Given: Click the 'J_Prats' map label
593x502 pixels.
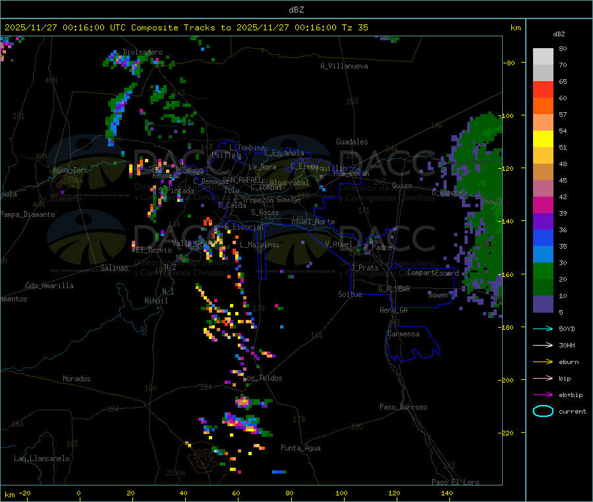Looking at the screenshot, I should pos(364,268).
